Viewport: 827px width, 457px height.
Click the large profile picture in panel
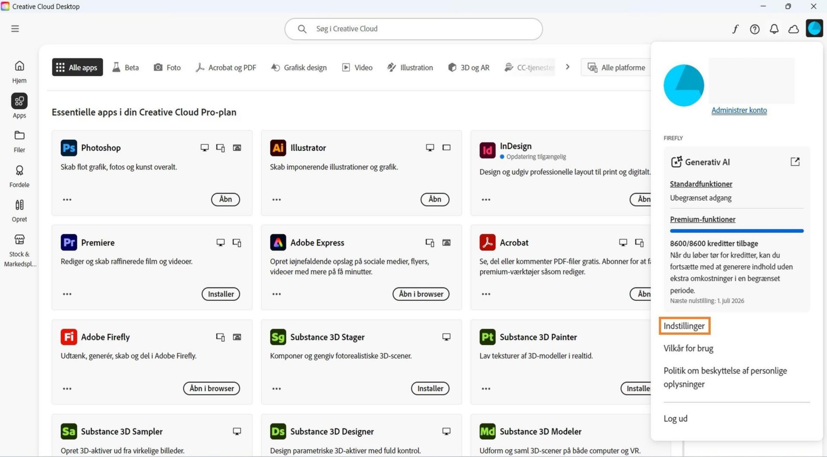[684, 85]
